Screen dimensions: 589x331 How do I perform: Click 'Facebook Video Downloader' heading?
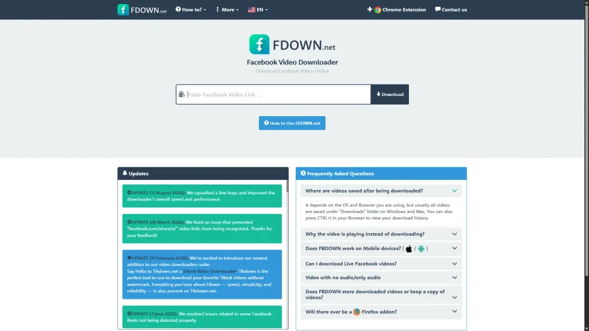click(292, 62)
